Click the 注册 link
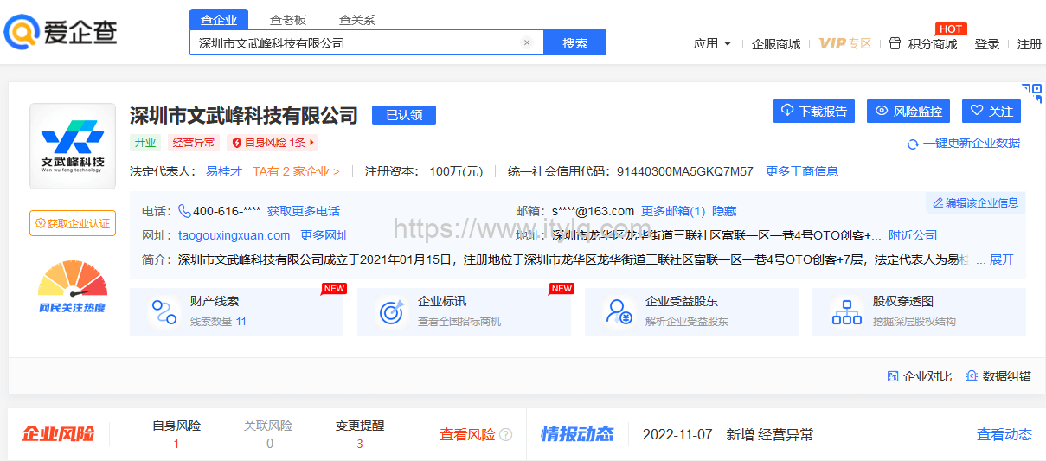 coord(1030,44)
